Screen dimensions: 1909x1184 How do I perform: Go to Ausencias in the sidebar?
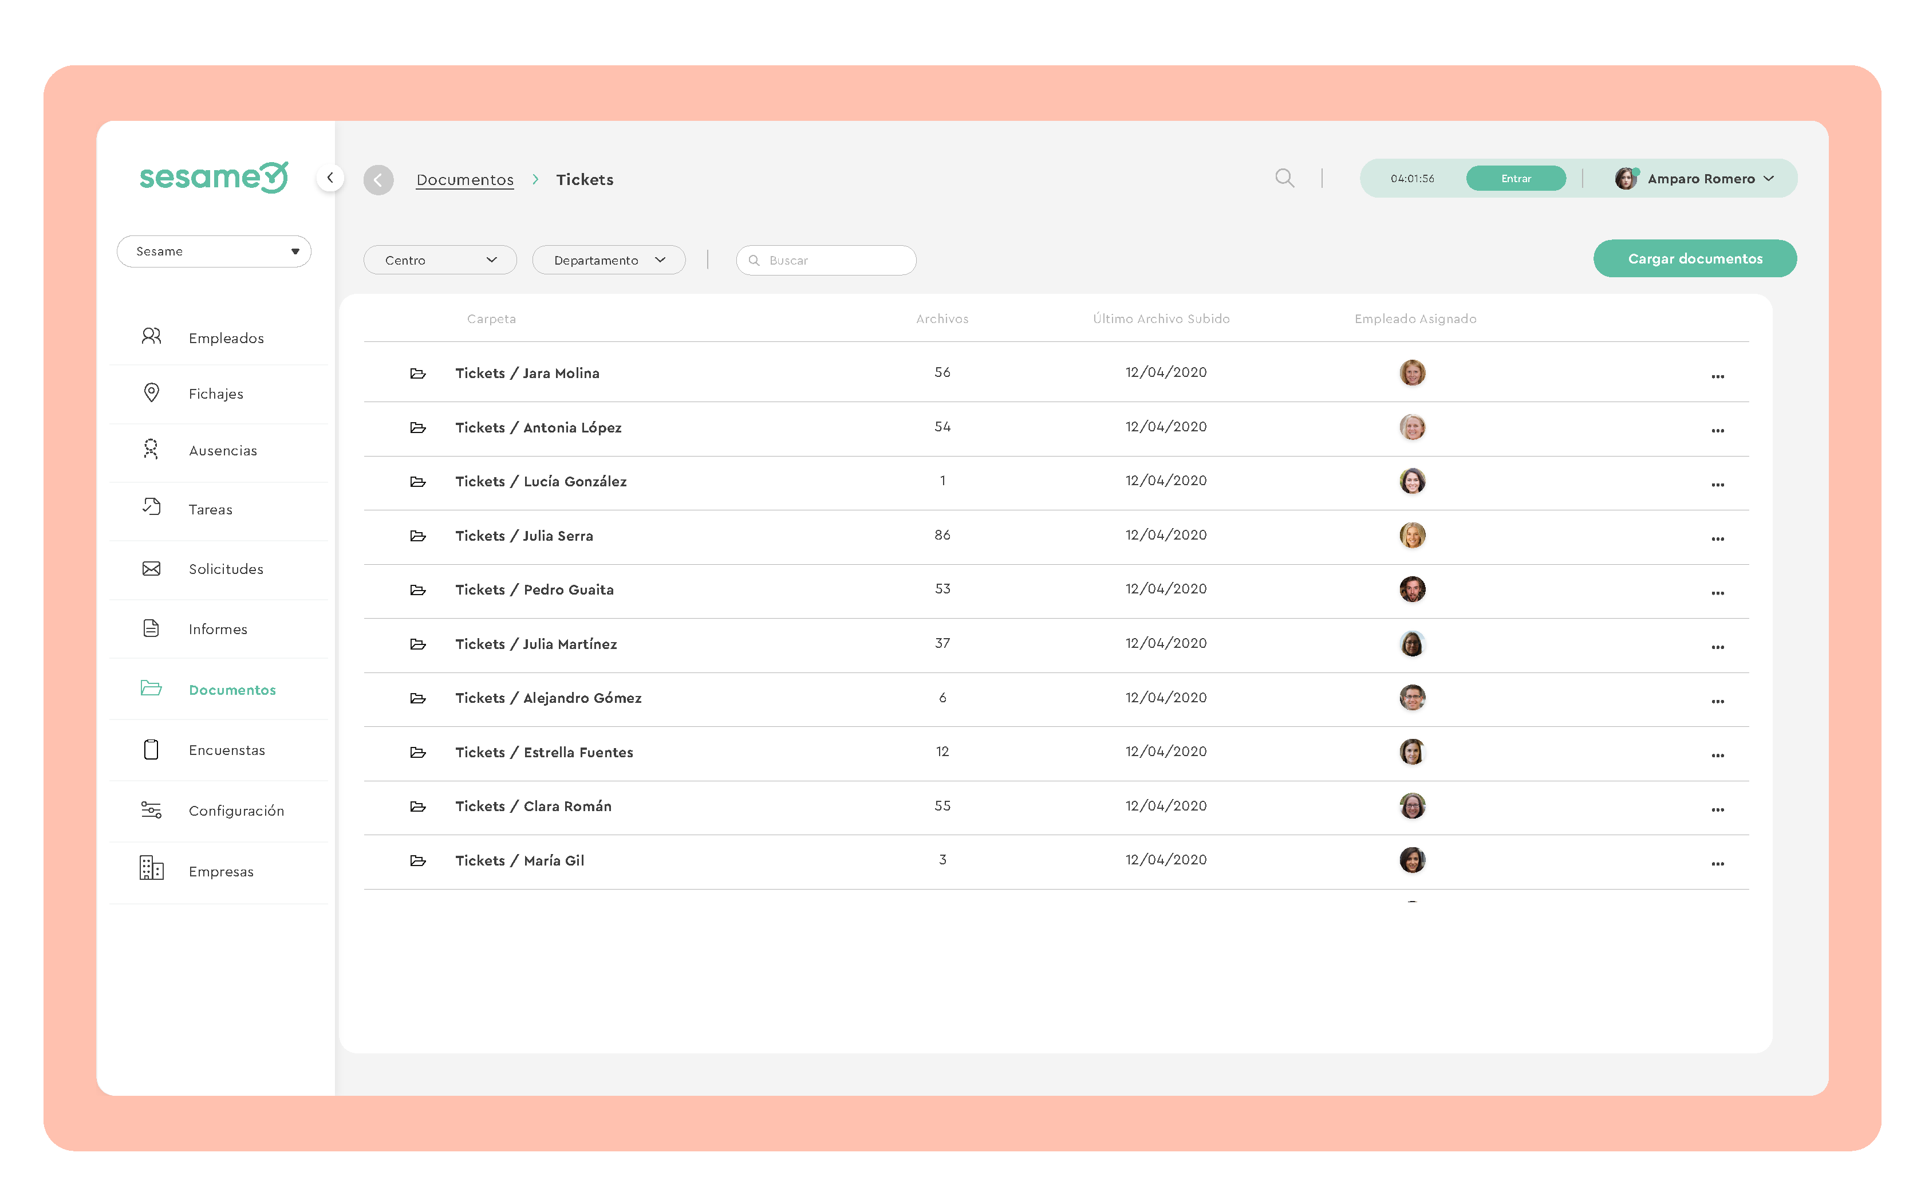click(223, 450)
